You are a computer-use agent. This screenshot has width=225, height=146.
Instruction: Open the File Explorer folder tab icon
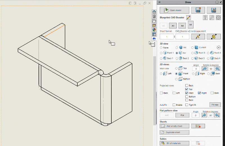tap(154, 21)
